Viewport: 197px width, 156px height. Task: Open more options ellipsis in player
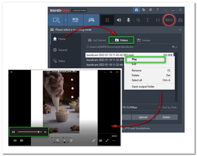114,141
